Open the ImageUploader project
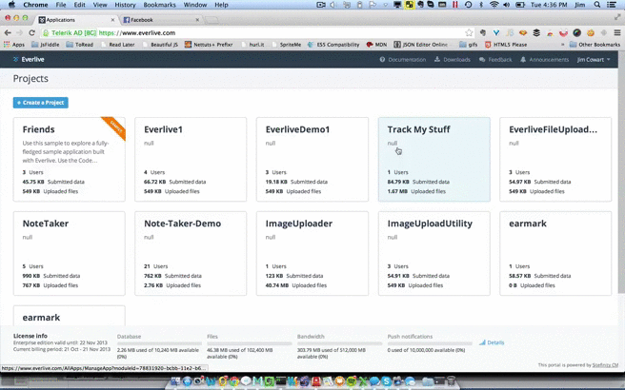 (312, 253)
